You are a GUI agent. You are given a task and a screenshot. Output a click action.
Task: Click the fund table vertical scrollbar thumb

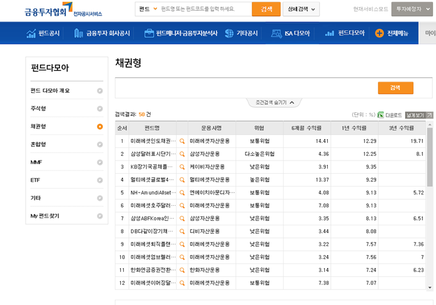click(x=429, y=157)
